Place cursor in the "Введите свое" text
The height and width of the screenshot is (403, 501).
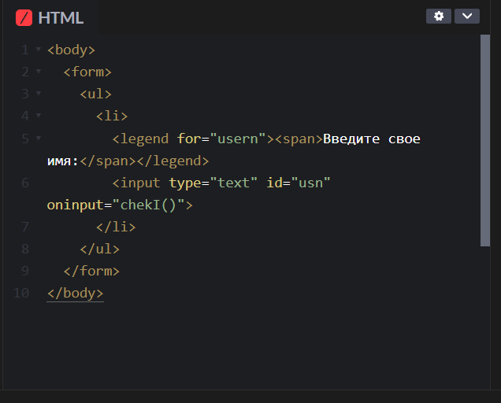tap(371, 139)
